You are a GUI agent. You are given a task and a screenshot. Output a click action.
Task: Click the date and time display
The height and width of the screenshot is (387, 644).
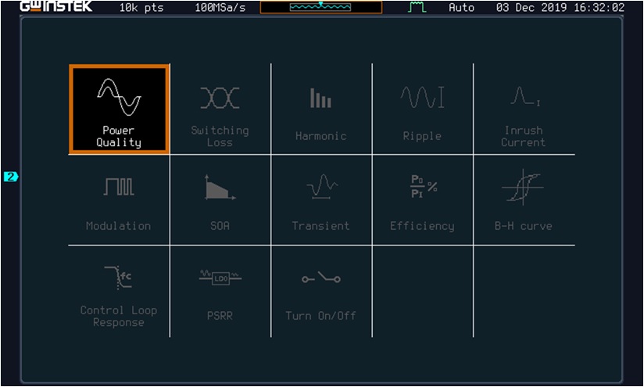560,7
